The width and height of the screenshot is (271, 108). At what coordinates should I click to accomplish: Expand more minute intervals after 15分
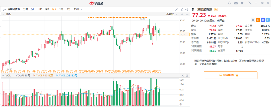pyautogui.click(x=82, y=9)
